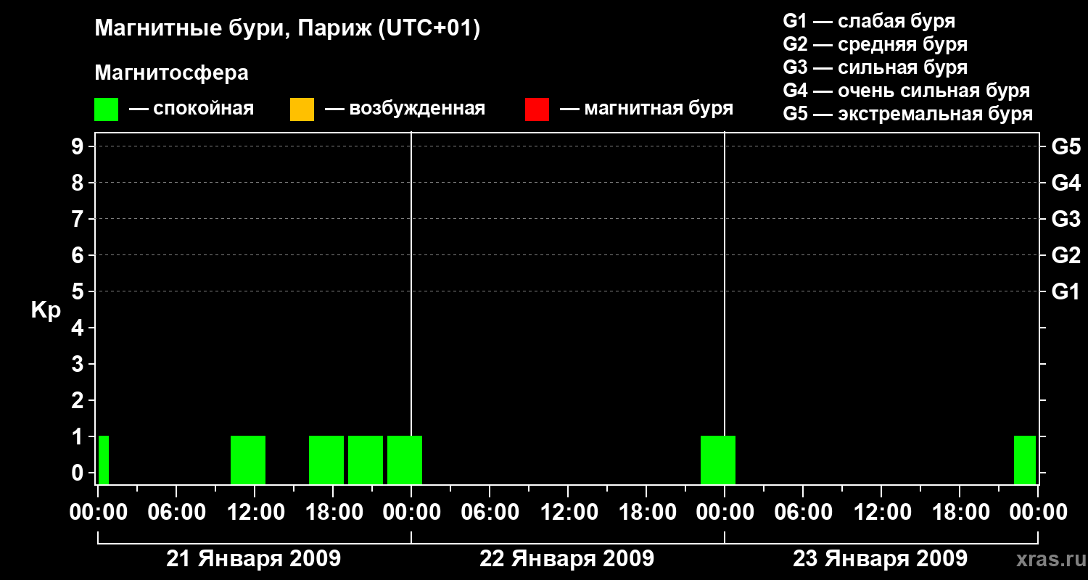Screen dimensions: 1088x580
Task: Click the '21 Января 2009' date label
Action: pos(254,558)
